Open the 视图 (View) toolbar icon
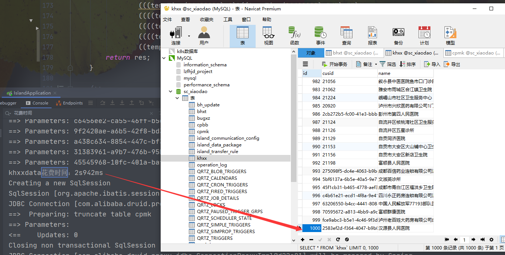Image resolution: width=505 pixels, height=255 pixels. [x=269, y=36]
